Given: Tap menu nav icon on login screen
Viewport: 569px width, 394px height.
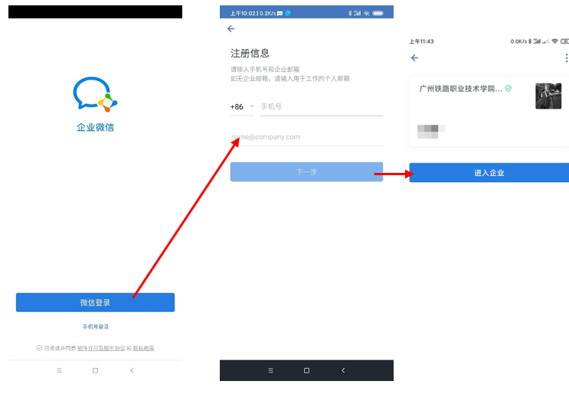Looking at the screenshot, I should pos(59,370).
